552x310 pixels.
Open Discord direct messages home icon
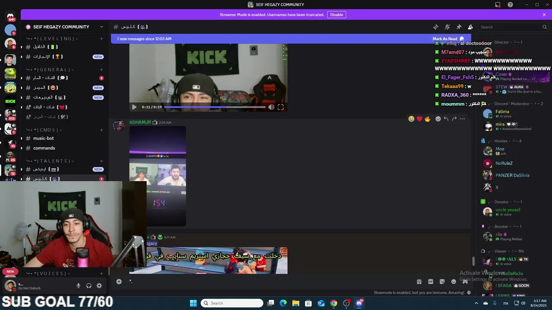(x=10, y=16)
